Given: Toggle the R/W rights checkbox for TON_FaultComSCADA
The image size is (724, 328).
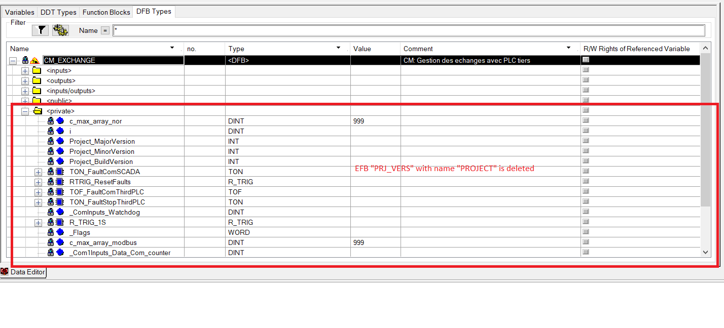Looking at the screenshot, I should click(586, 171).
